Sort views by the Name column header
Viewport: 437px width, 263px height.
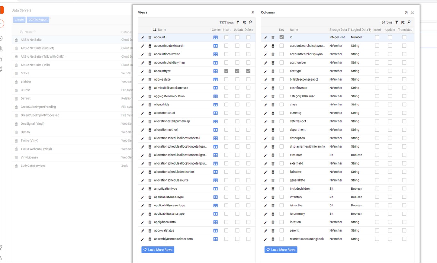[162, 30]
